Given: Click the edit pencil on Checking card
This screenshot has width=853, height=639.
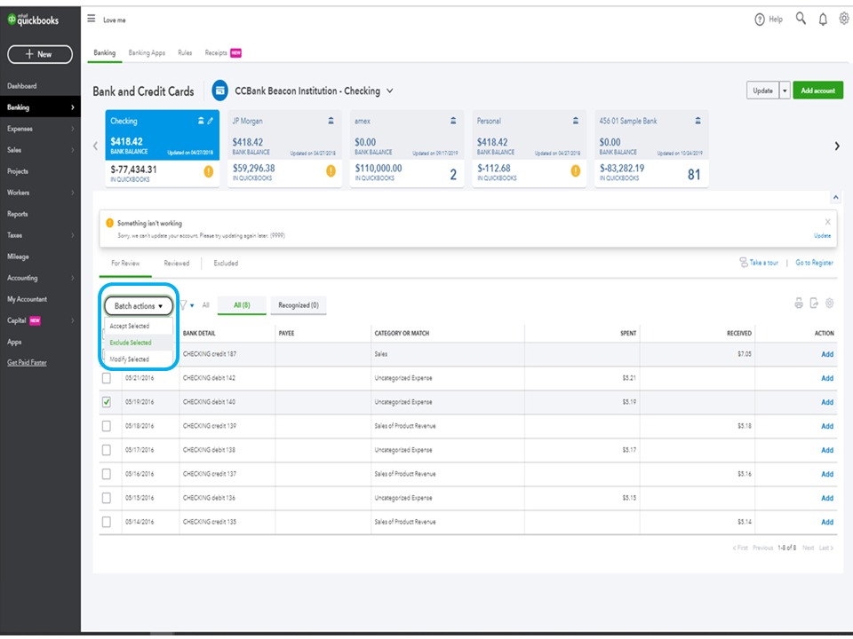Looking at the screenshot, I should pyautogui.click(x=211, y=121).
